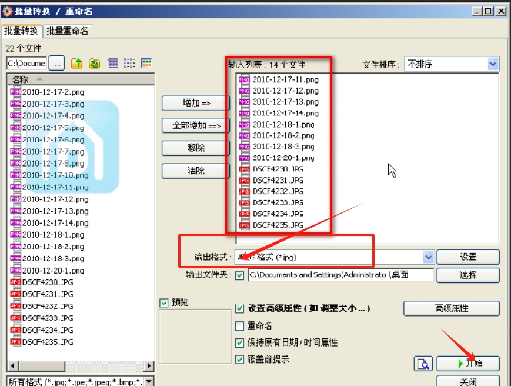Toggle 保持原有日期/时间属性 checkbox
The height and width of the screenshot is (386, 511).
coord(239,342)
